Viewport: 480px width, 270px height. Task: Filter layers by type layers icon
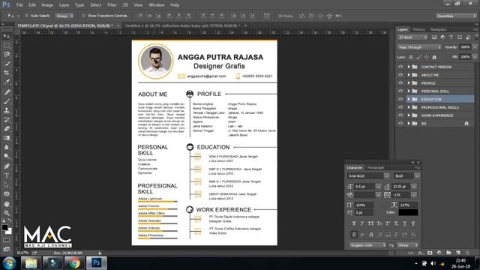451,37
